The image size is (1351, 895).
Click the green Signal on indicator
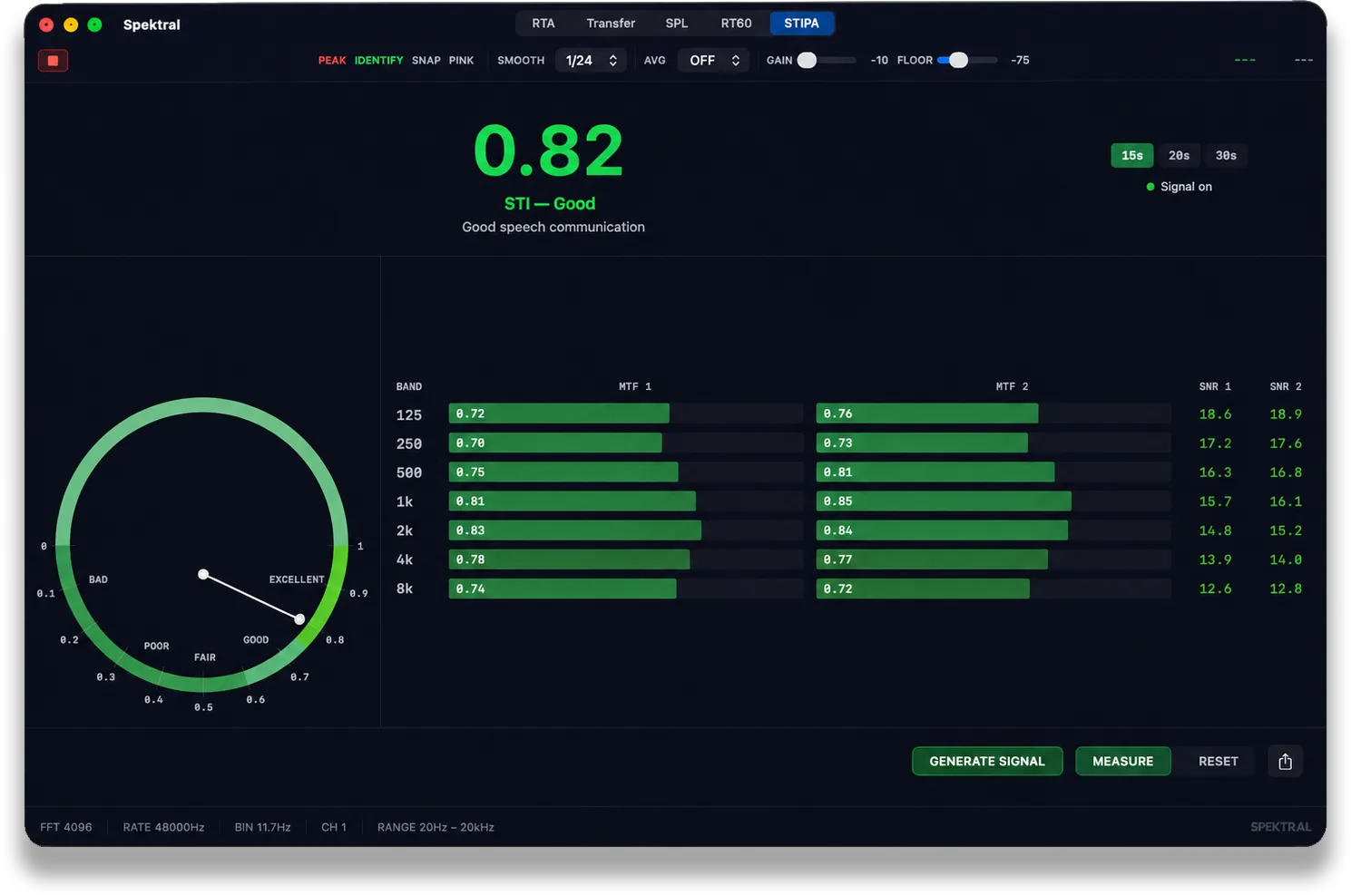[x=1150, y=187]
